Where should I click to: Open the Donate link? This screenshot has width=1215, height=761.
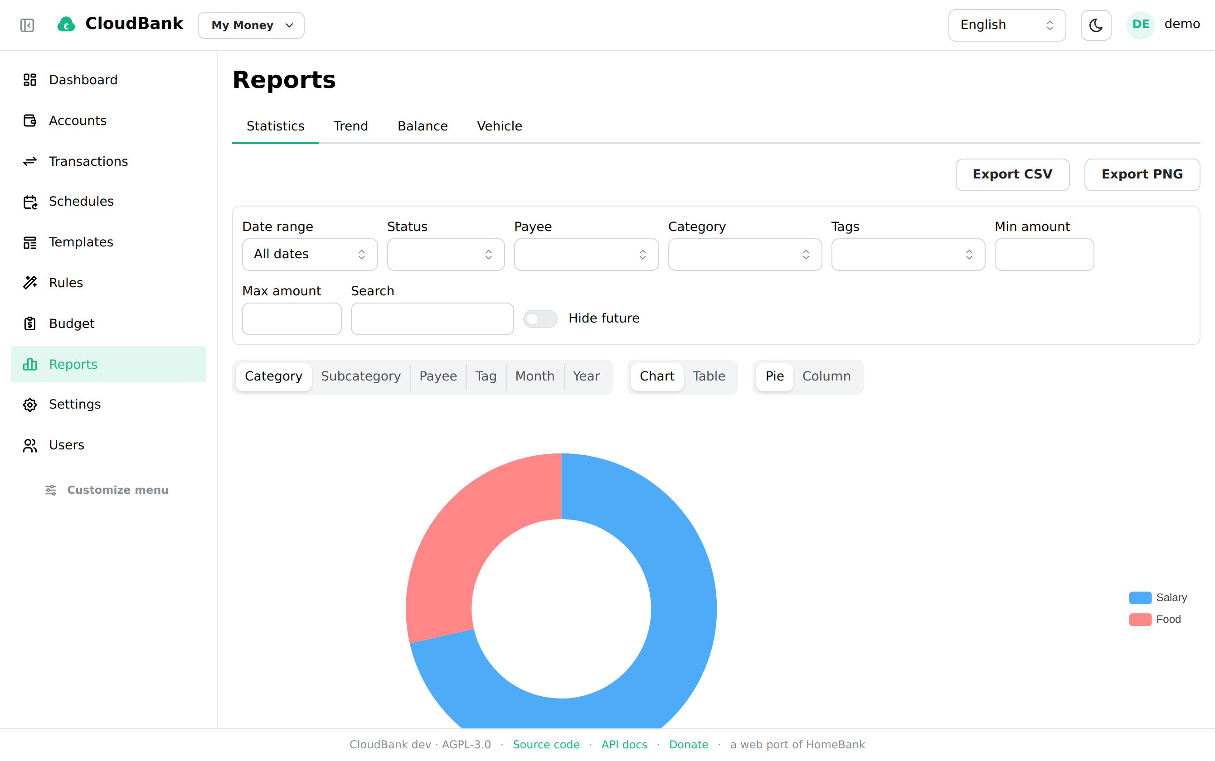point(688,744)
